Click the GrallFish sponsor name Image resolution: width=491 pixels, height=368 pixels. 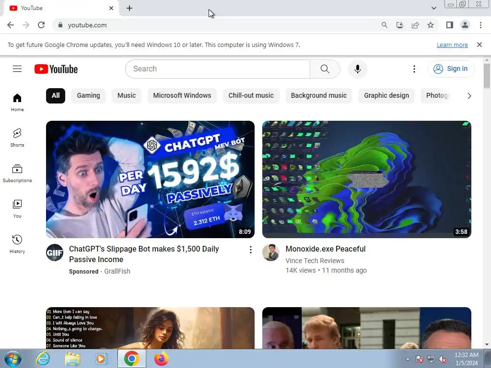[x=117, y=271]
